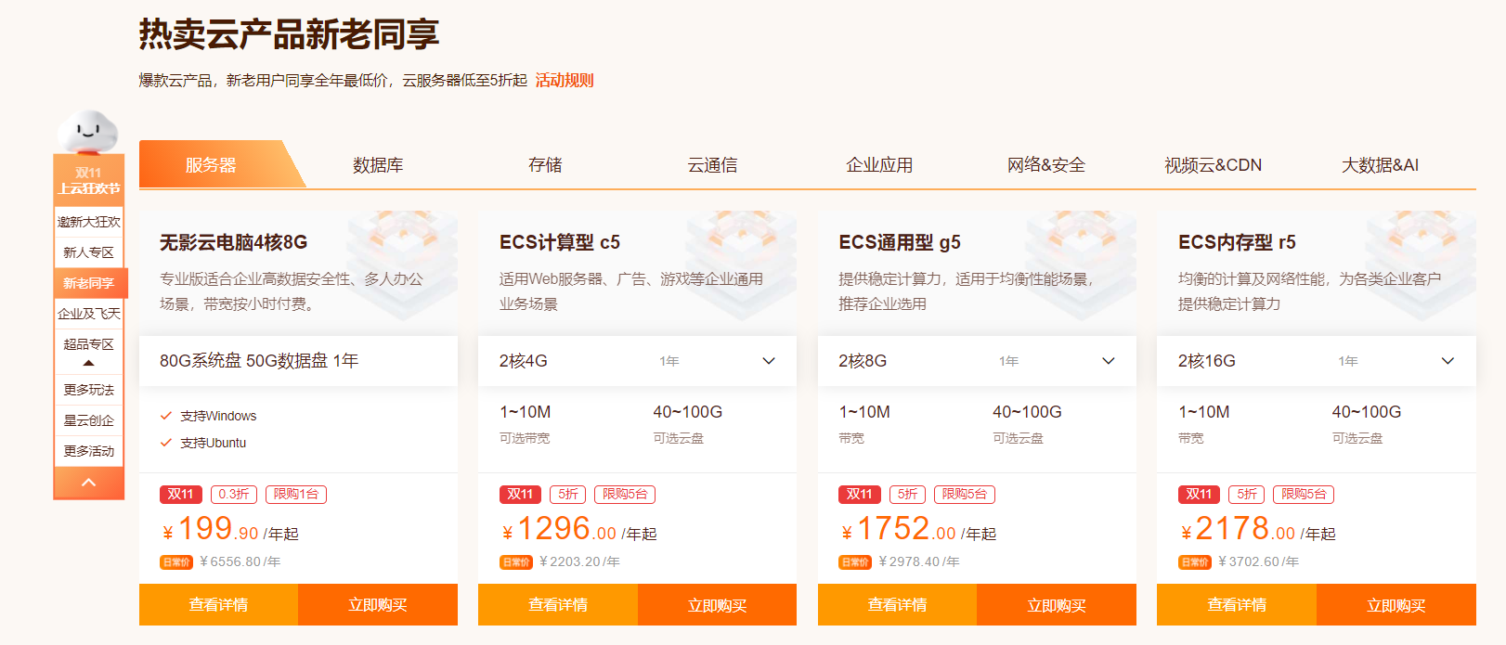Click 立即购买 for 无影云电脑4核8G
Screen dimensions: 1506x645
[378, 604]
